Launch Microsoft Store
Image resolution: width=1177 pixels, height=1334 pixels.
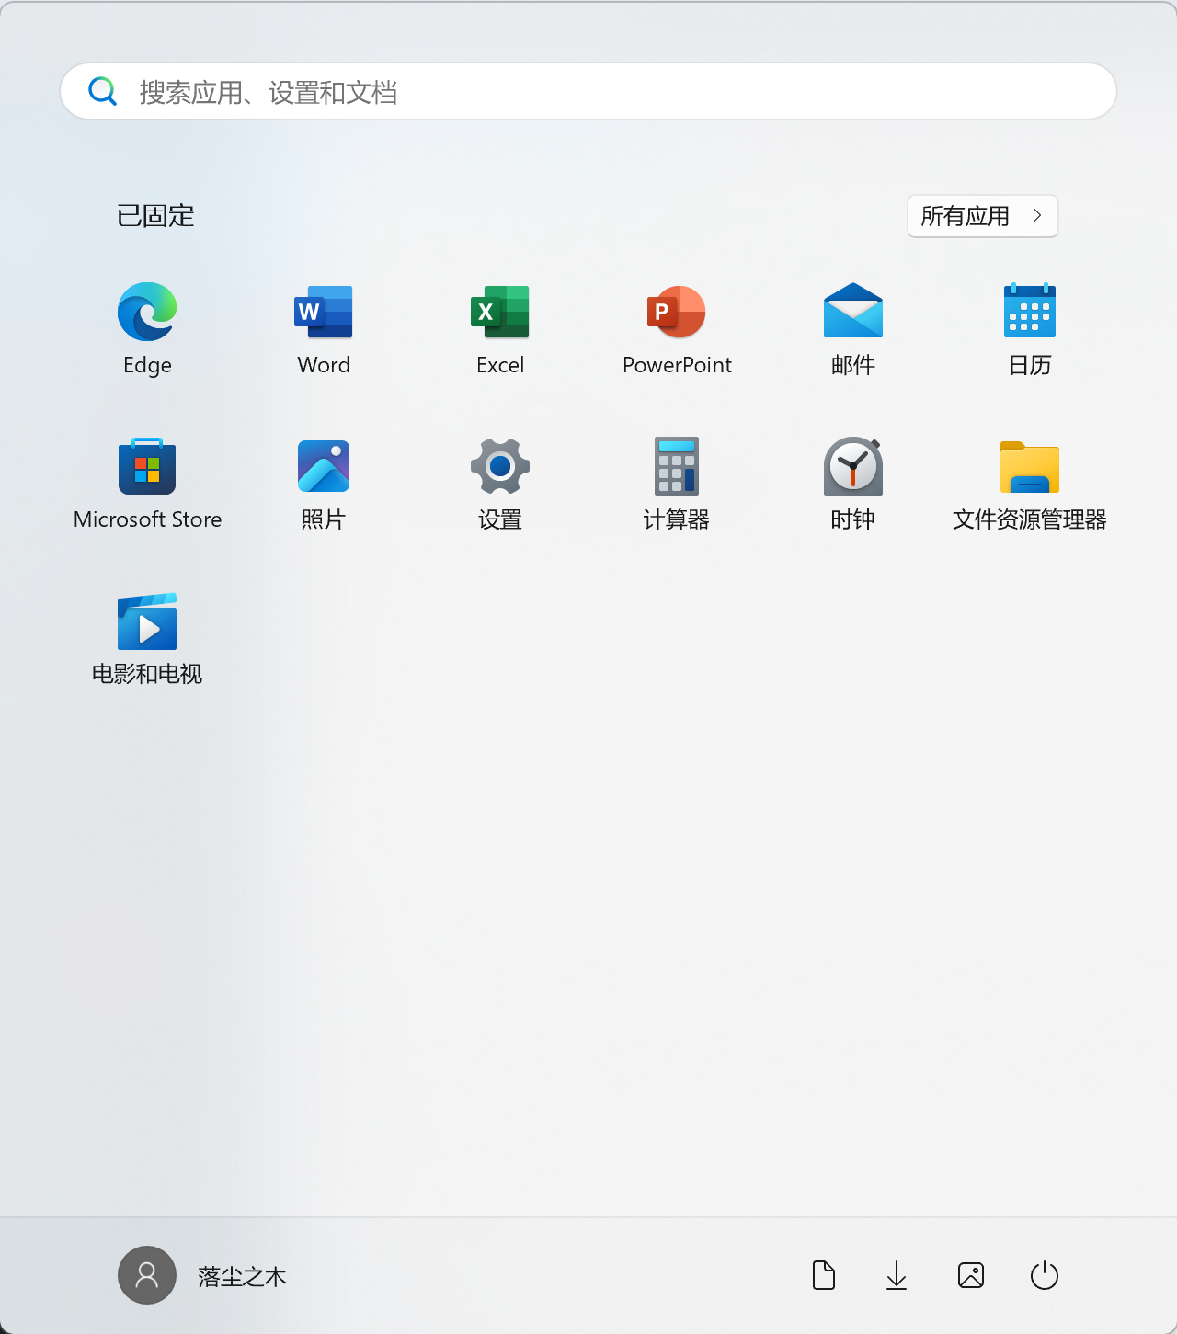[x=147, y=484]
